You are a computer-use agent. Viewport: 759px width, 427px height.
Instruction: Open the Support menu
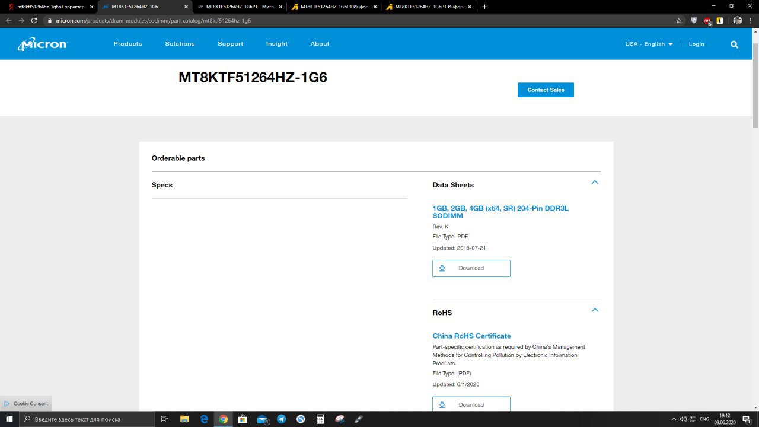[230, 44]
